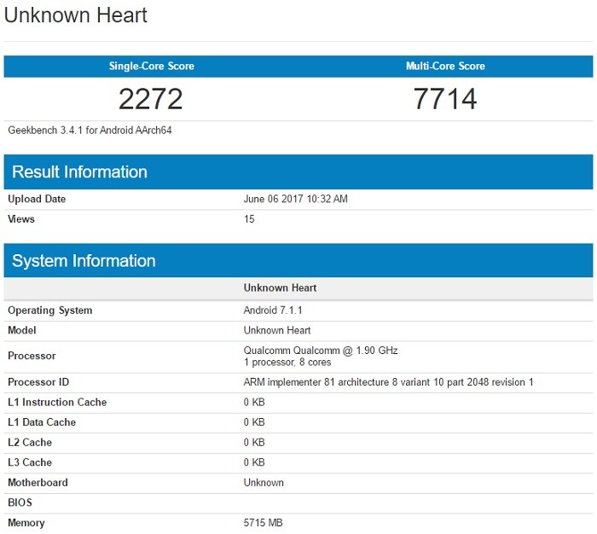Click the BIOS row label
The width and height of the screenshot is (597, 534).
(x=20, y=502)
